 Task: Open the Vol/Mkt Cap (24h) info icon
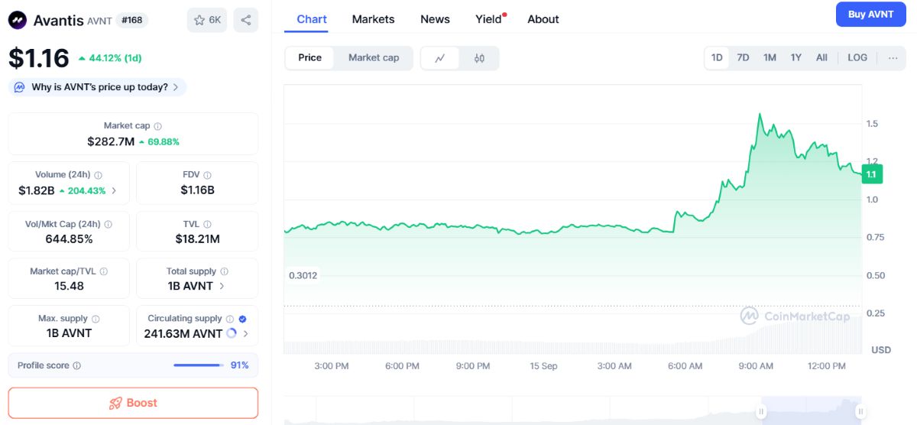tap(108, 225)
